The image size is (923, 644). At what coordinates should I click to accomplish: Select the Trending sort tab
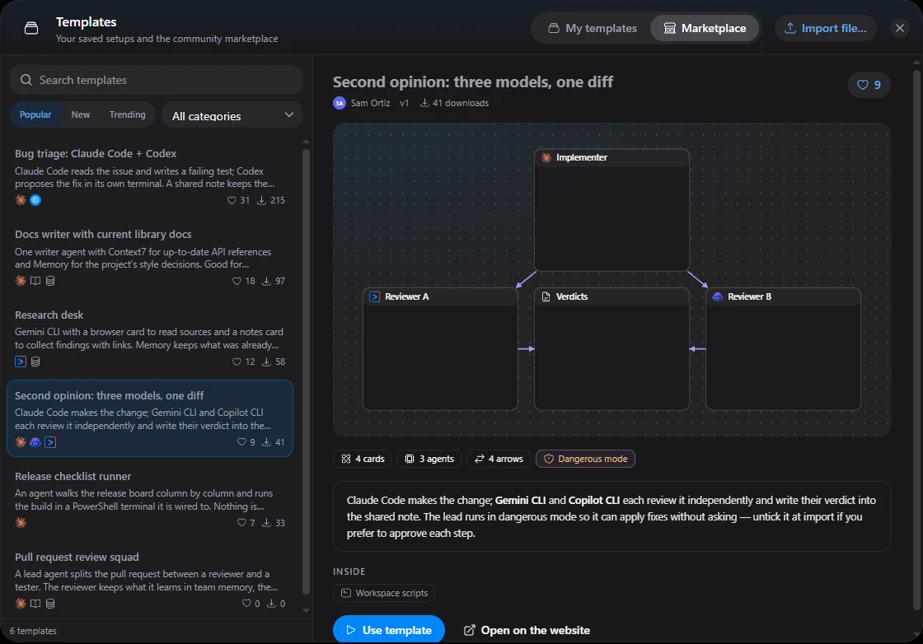click(127, 114)
